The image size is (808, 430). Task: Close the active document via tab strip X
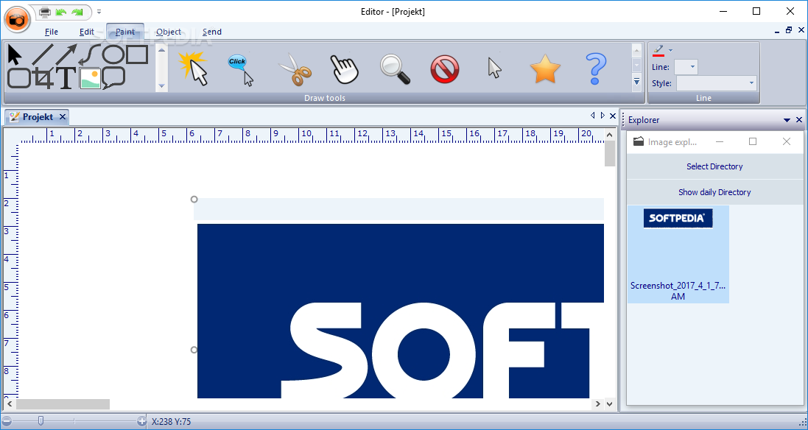click(x=613, y=116)
